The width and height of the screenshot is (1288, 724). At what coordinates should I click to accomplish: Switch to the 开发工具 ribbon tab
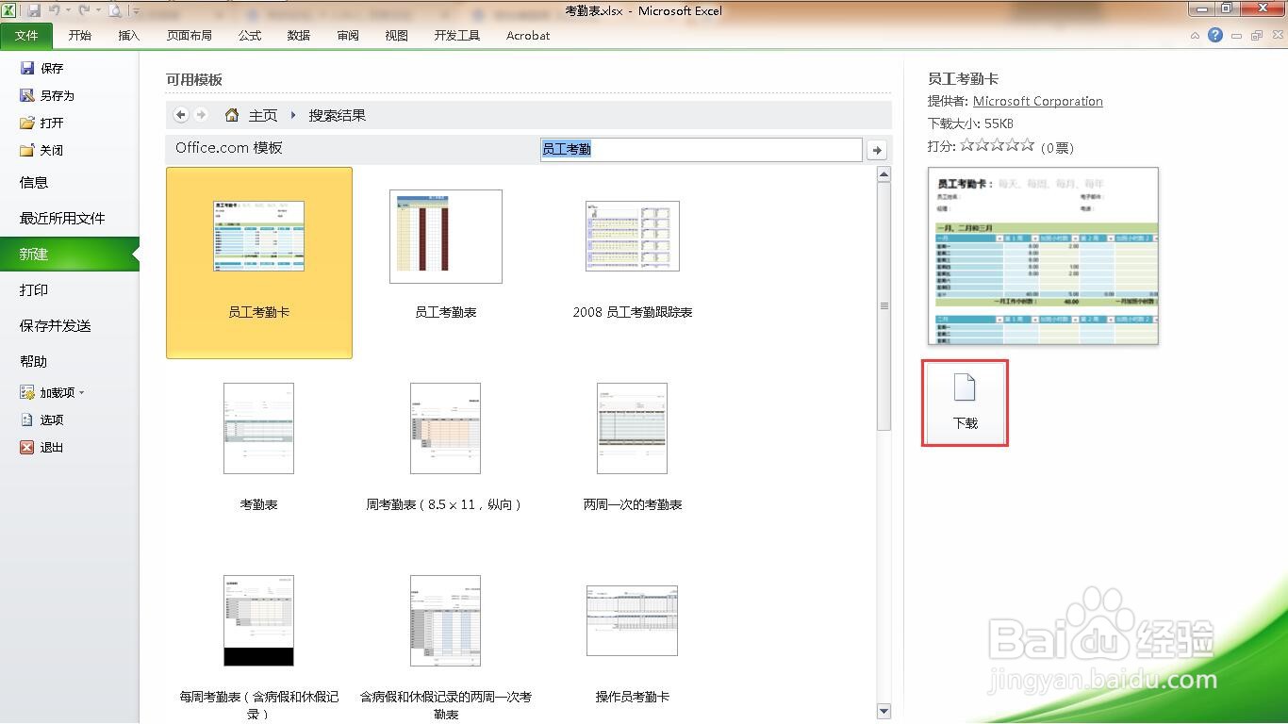pos(457,35)
